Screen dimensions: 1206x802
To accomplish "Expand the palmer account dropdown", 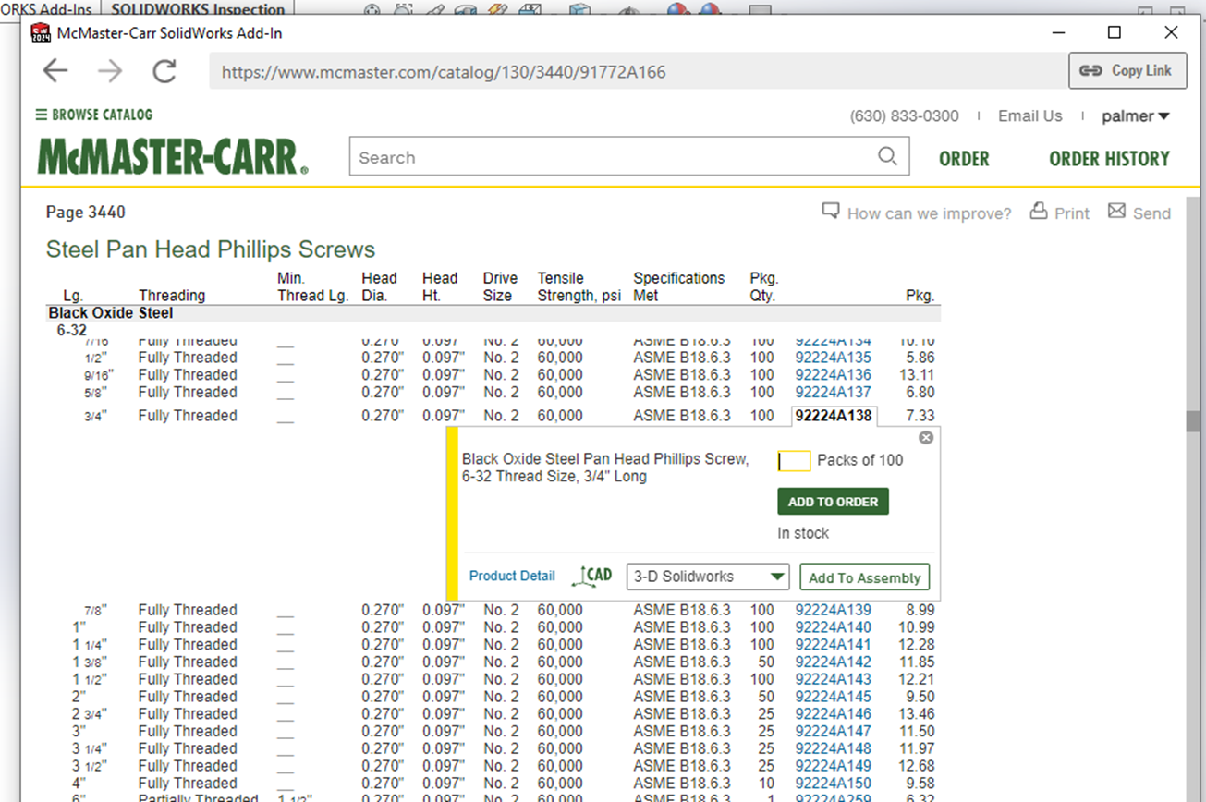I will coord(1136,116).
